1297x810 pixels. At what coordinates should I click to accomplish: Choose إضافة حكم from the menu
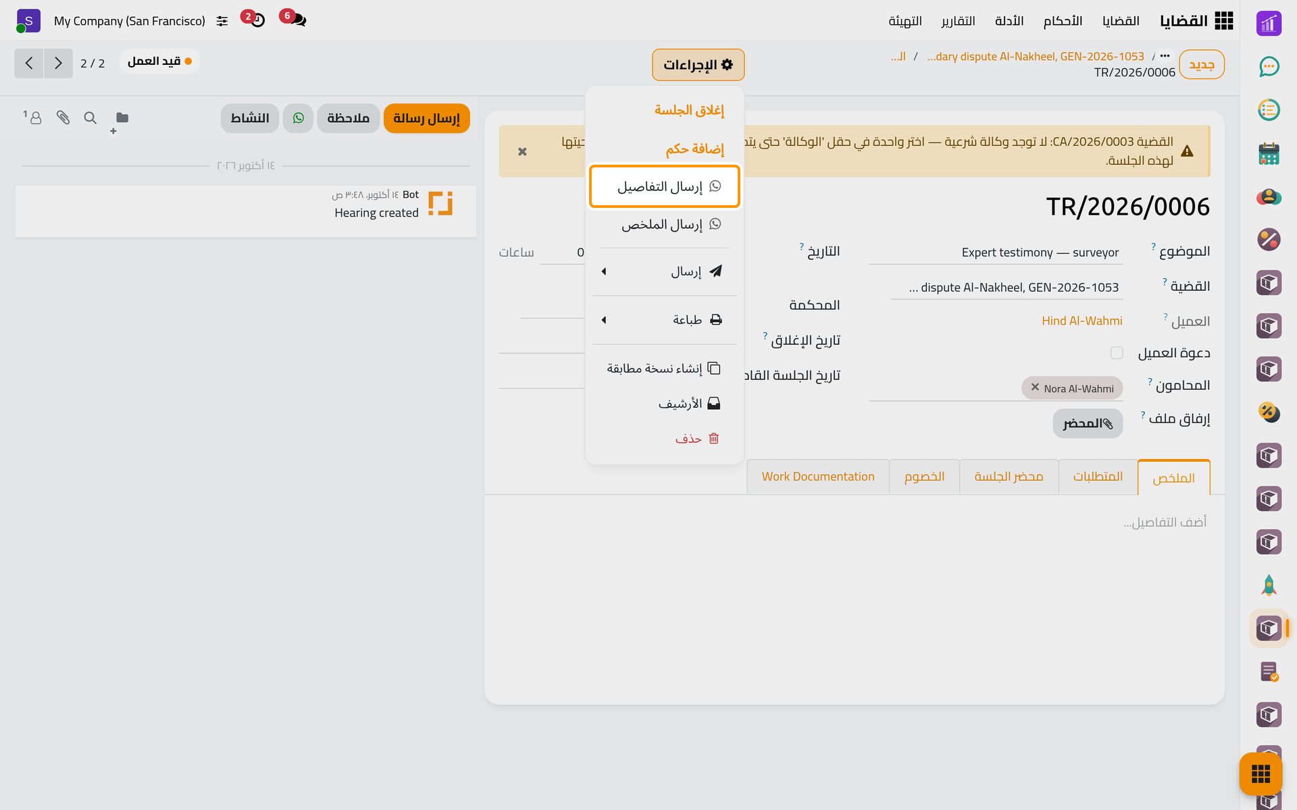(x=694, y=148)
